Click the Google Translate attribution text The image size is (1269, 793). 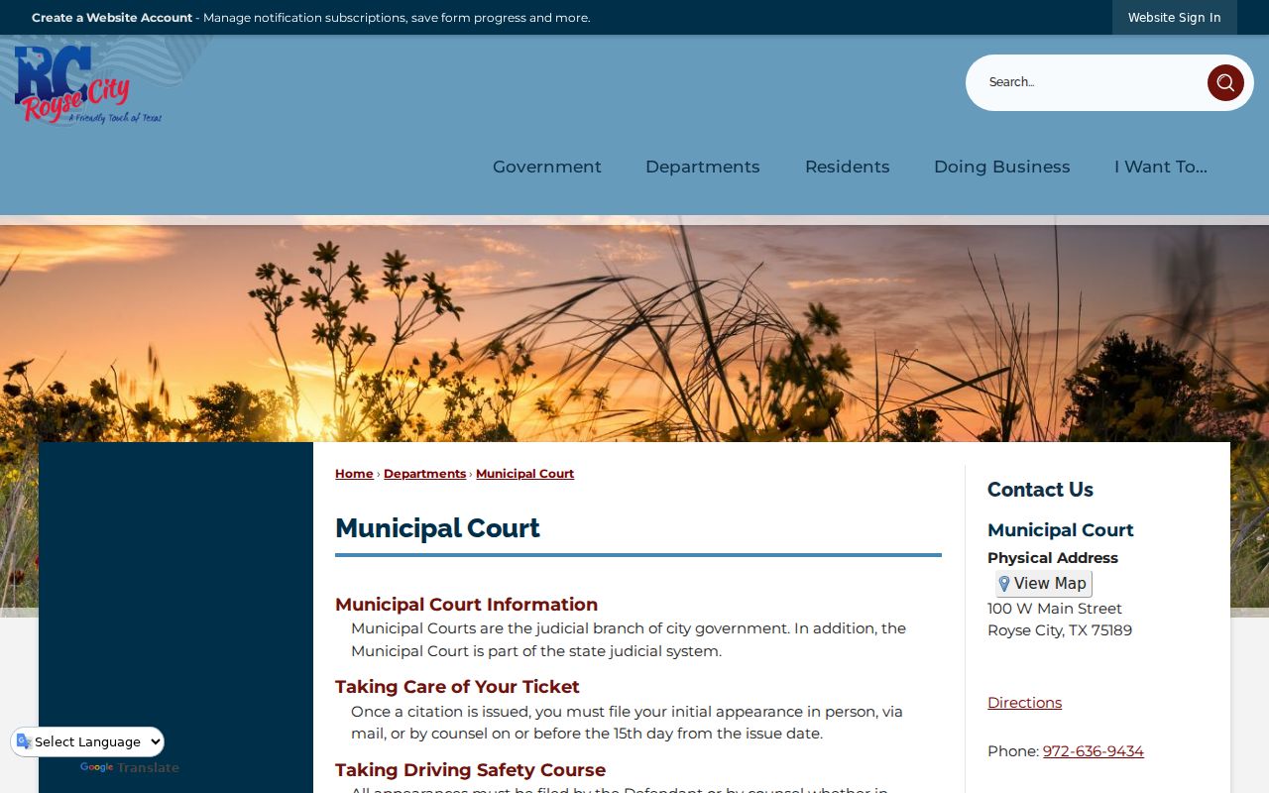(x=130, y=768)
